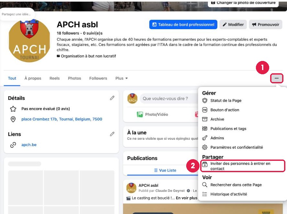Click the magnifier icon for Rechercher dans cette Page
Image resolution: width=287 pixels, height=214 pixels.
click(205, 185)
